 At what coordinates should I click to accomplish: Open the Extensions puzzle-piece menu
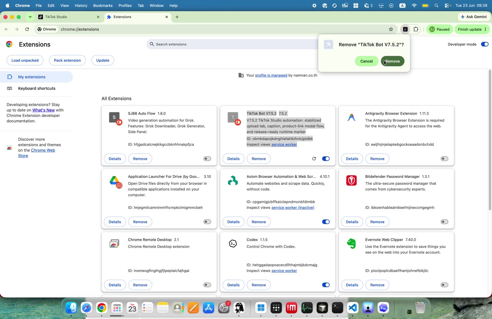pyautogui.click(x=416, y=29)
